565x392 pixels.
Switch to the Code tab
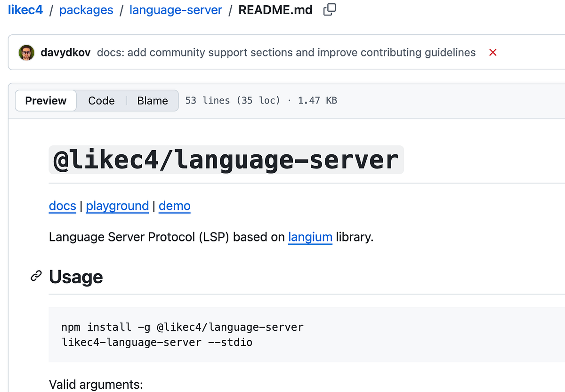pyautogui.click(x=101, y=101)
